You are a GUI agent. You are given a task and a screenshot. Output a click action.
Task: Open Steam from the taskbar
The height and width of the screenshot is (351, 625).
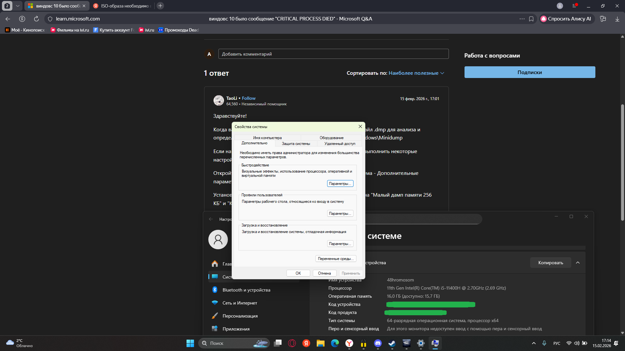tap(392, 343)
